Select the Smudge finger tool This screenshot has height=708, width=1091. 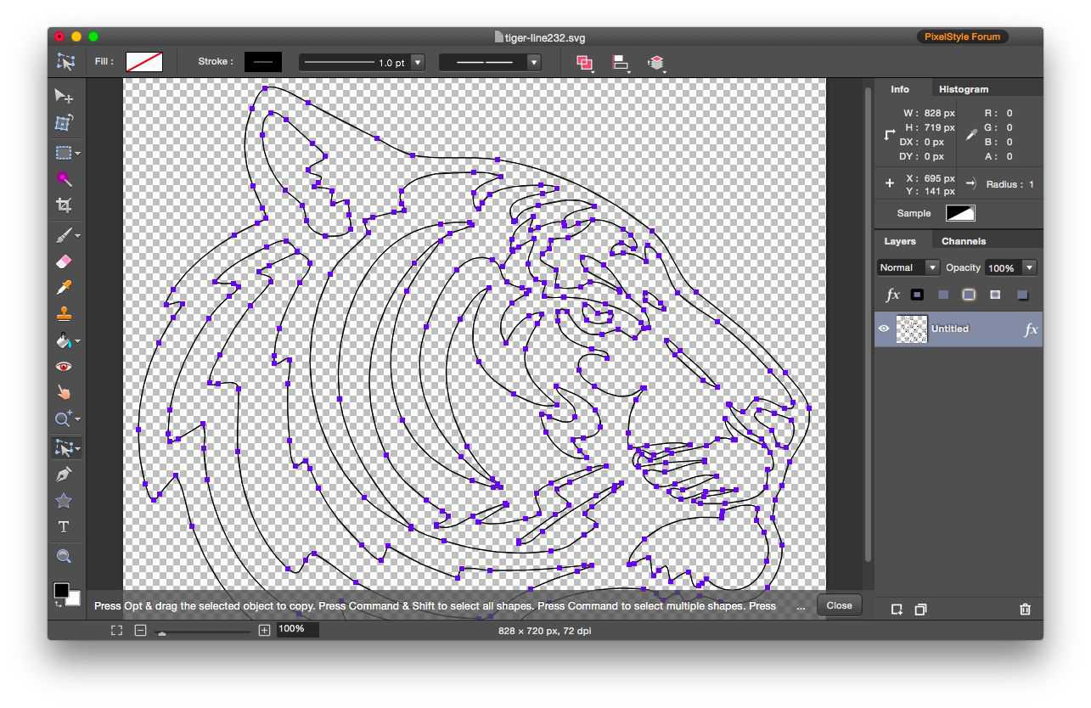(64, 392)
